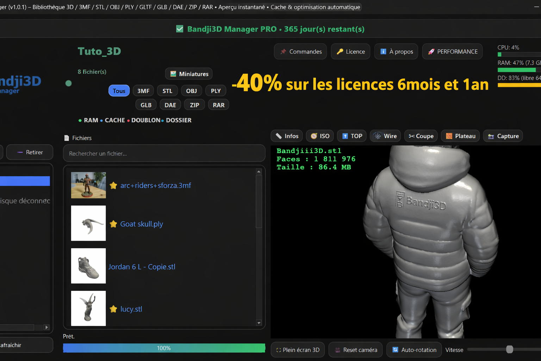Viewport: 541px width, 361px height.
Task: Filter files by GLB format
Action: coord(146,105)
